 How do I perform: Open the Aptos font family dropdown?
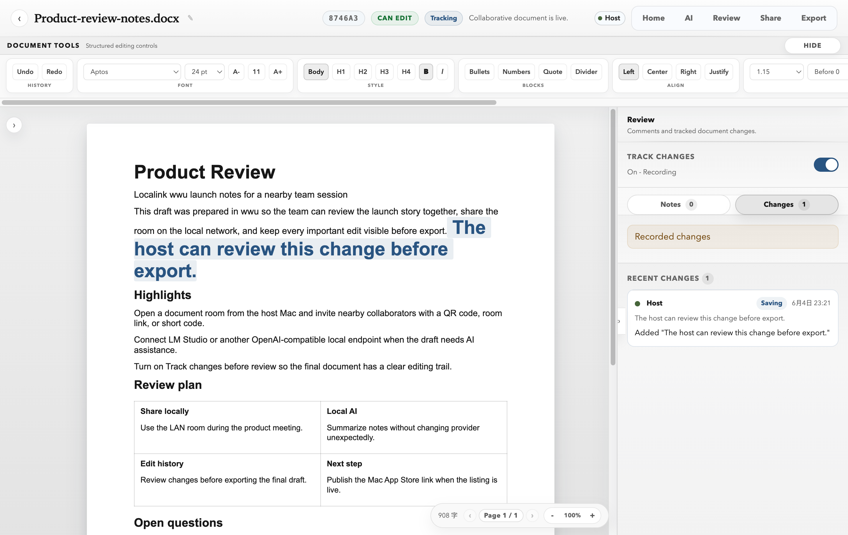point(132,72)
